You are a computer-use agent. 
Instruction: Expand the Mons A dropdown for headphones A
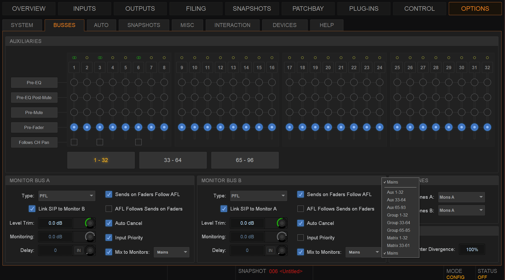click(x=462, y=197)
